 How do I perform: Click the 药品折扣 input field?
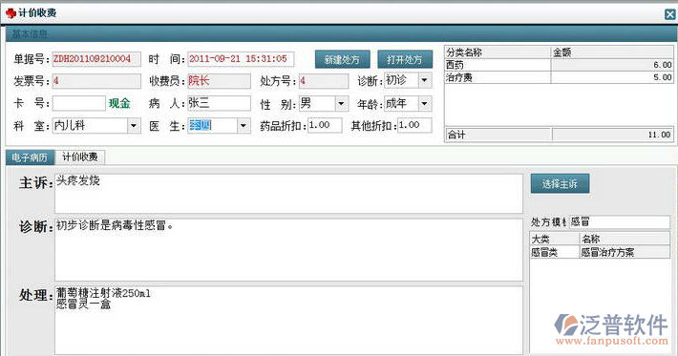pos(325,125)
